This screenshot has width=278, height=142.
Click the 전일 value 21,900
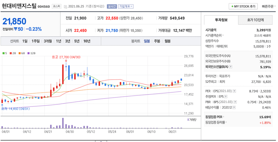tap(80, 18)
